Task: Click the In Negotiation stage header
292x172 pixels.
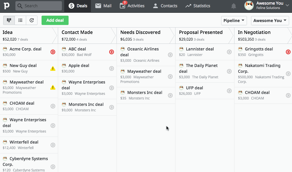Action: tap(263, 35)
